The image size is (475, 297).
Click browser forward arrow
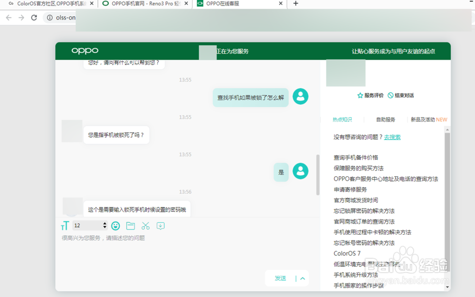(21, 18)
